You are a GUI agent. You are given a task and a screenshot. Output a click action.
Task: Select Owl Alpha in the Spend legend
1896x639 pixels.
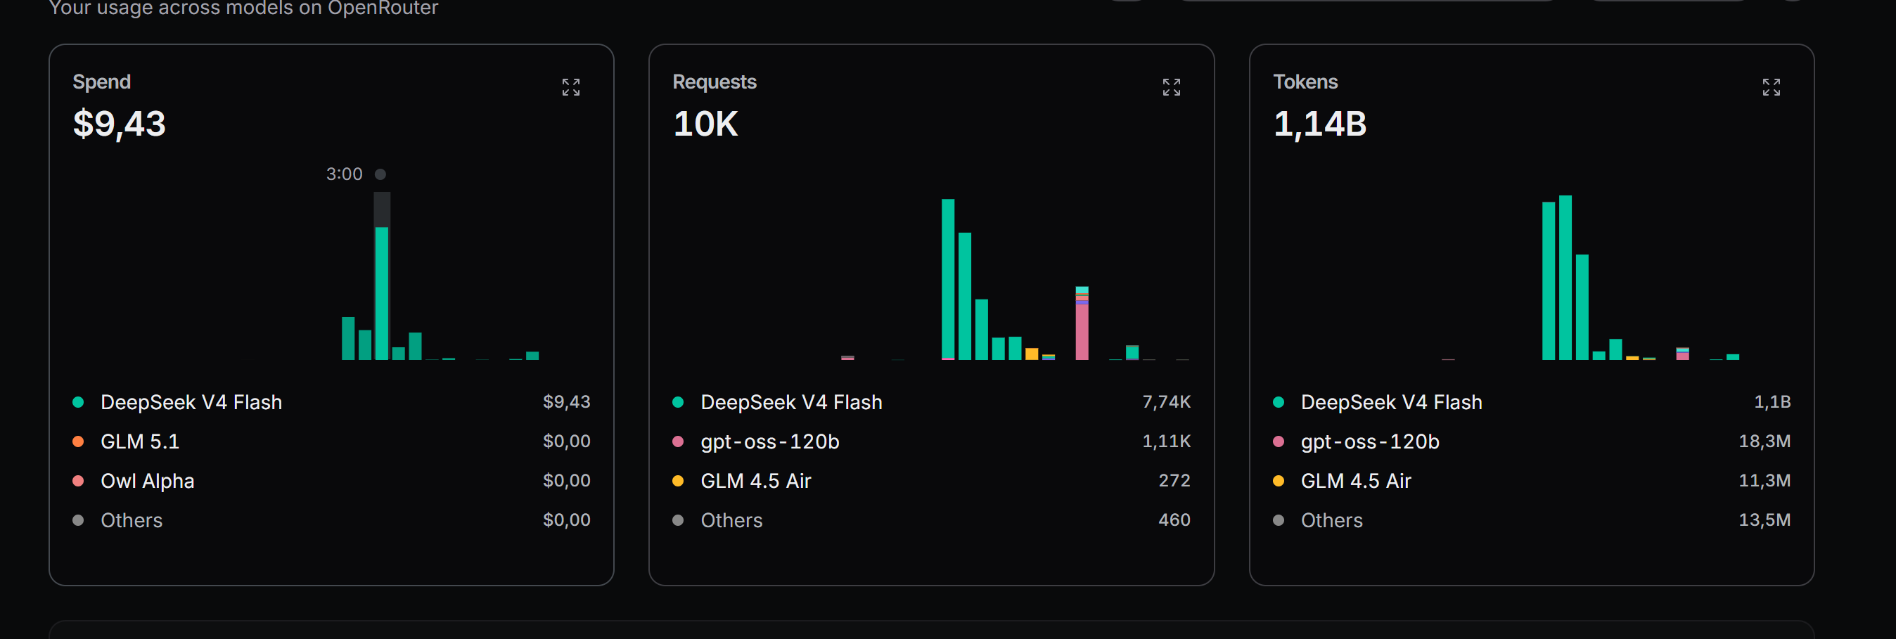pos(147,481)
